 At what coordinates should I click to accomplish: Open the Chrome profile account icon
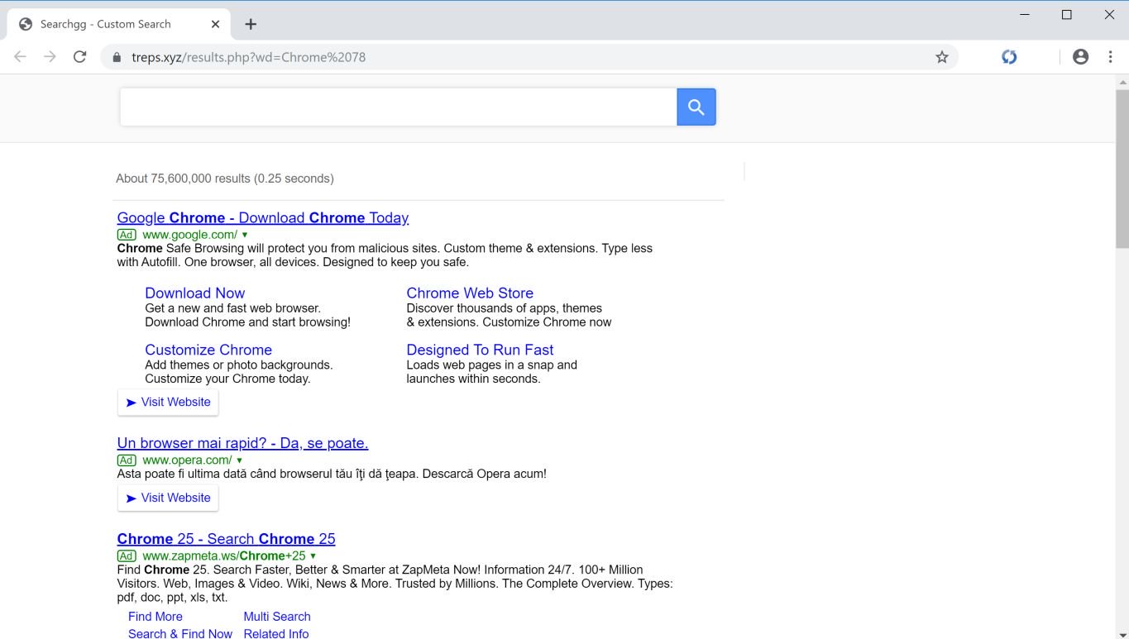pos(1080,57)
